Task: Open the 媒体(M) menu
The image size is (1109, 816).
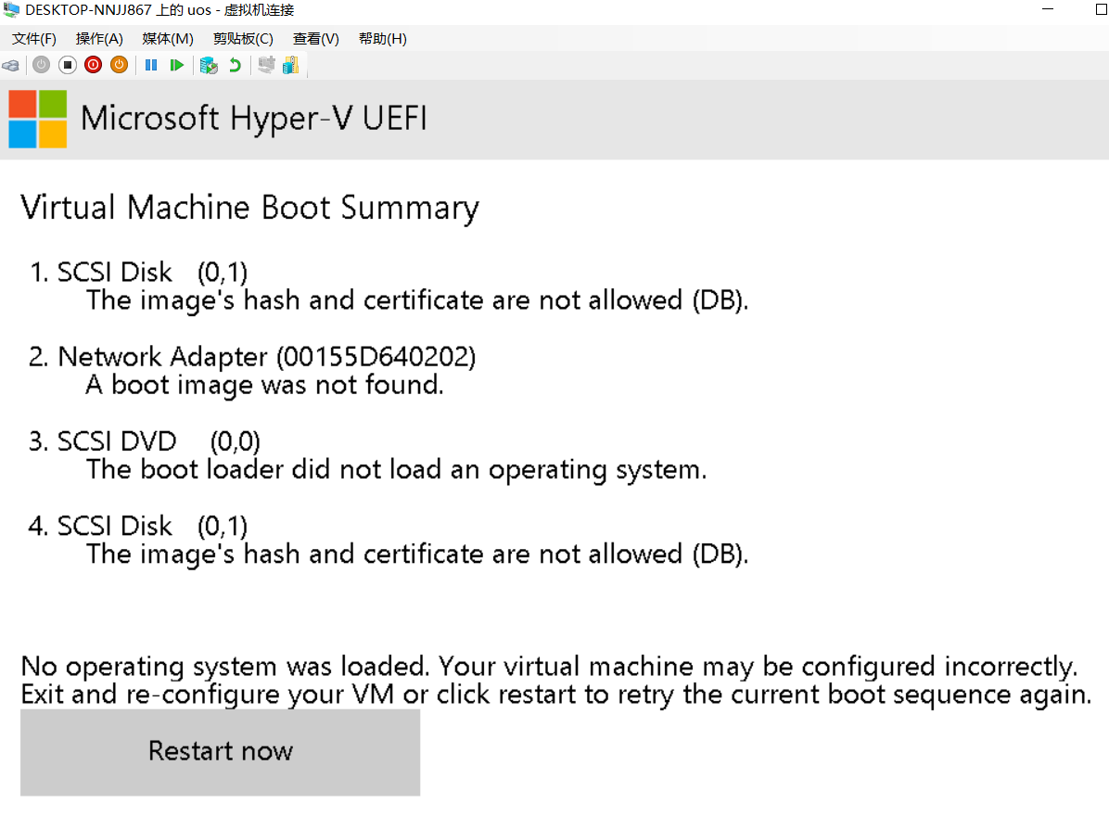Action: [167, 38]
